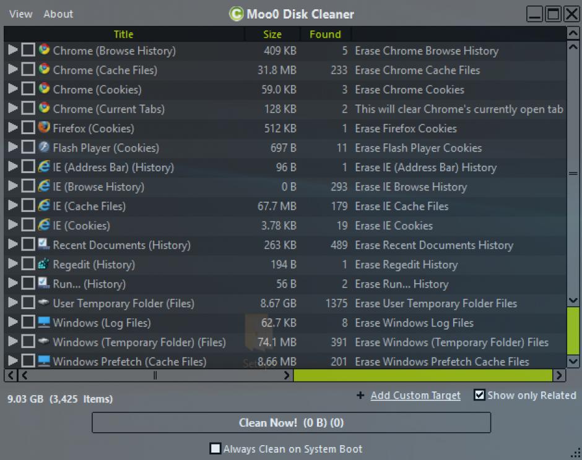Viewport: 582px width, 460px height.
Task: Sort by the Title column header
Action: point(124,34)
